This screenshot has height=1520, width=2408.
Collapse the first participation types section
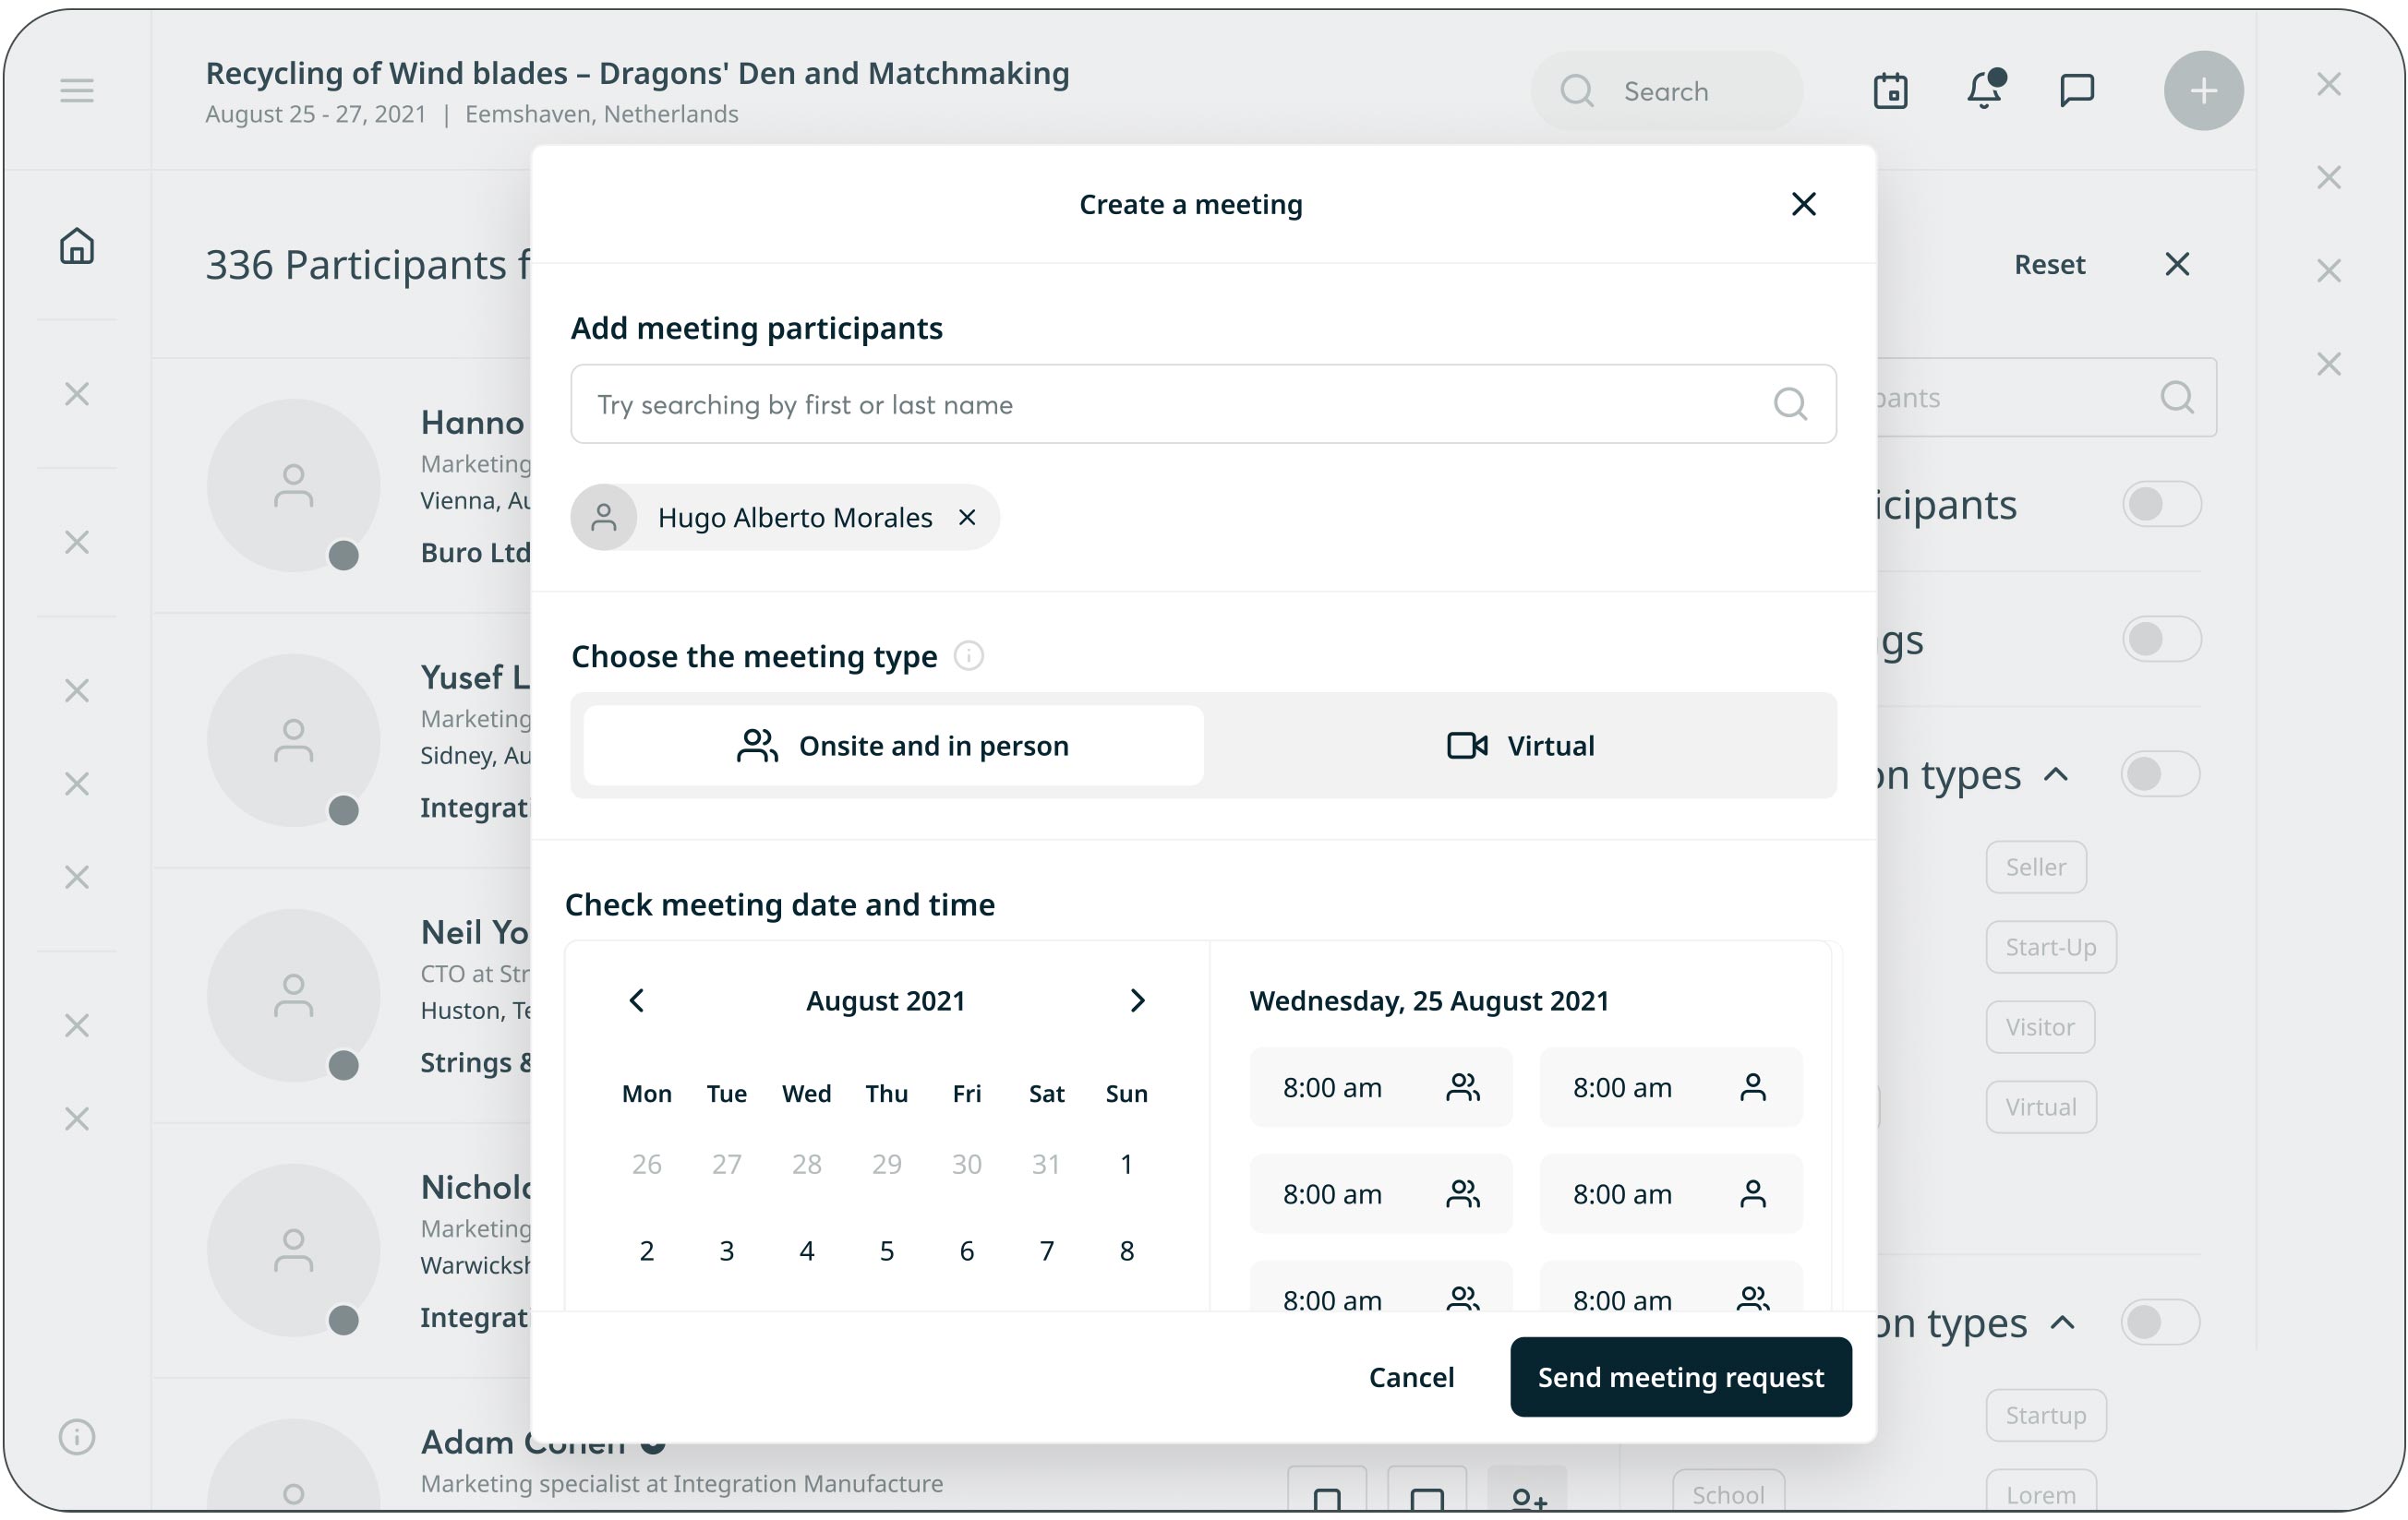2056,774
